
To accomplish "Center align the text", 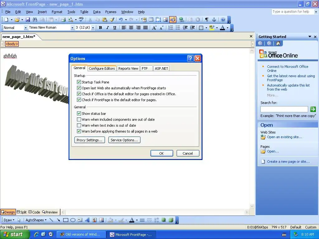I will point(131,28).
